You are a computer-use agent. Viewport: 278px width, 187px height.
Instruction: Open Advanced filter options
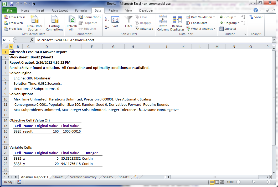coord(144,29)
